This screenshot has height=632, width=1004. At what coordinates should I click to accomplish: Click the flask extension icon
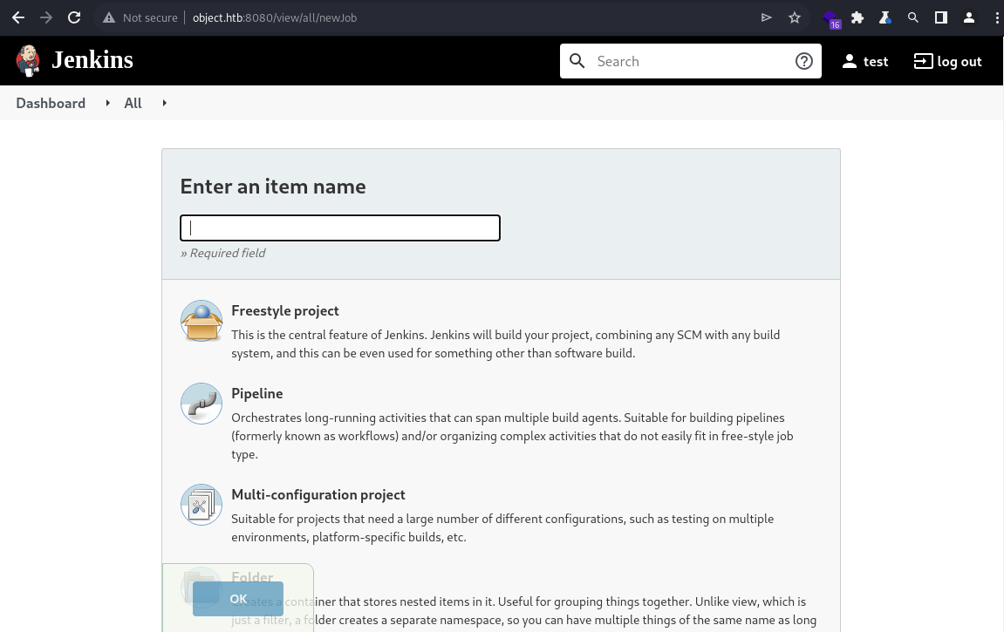tap(885, 18)
